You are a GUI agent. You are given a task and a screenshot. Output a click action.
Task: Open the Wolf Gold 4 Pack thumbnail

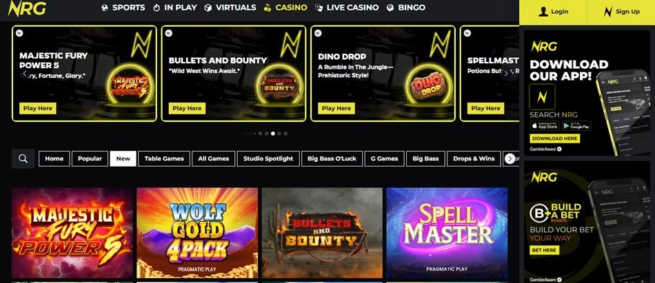[x=197, y=233]
